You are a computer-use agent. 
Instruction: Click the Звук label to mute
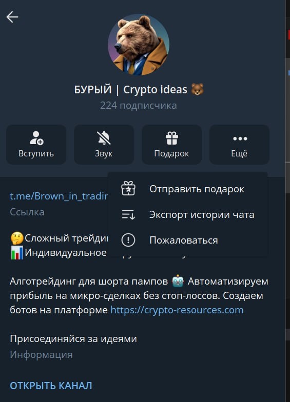coord(104,153)
